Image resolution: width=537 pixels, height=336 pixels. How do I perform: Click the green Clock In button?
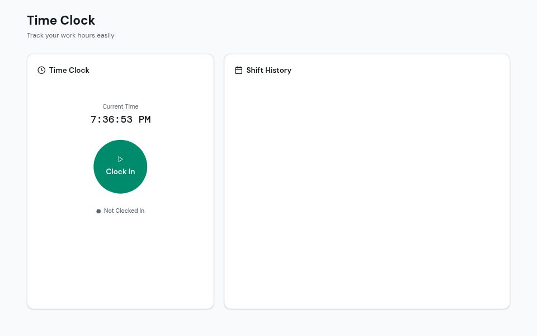click(120, 167)
